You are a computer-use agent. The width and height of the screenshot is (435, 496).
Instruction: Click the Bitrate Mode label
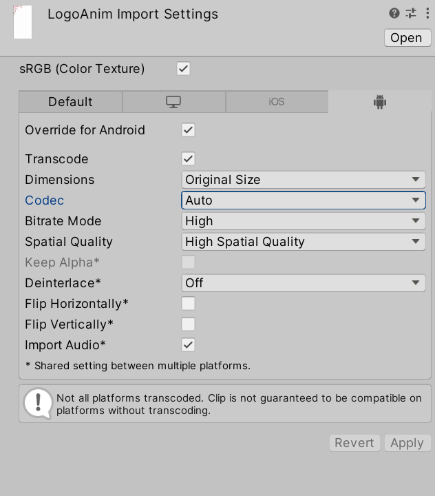63,221
